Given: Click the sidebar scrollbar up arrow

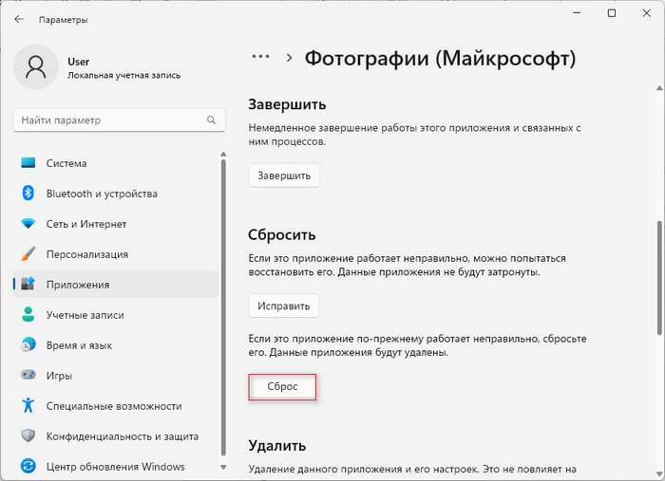Looking at the screenshot, I should pyautogui.click(x=223, y=155).
